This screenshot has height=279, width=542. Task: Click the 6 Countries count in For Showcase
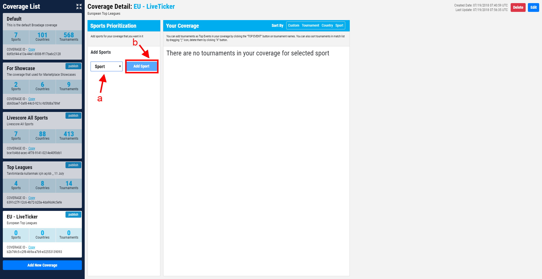click(x=42, y=86)
